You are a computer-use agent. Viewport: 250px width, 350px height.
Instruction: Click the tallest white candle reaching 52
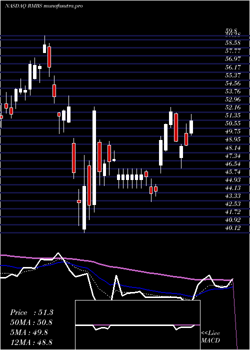(x=94, y=157)
